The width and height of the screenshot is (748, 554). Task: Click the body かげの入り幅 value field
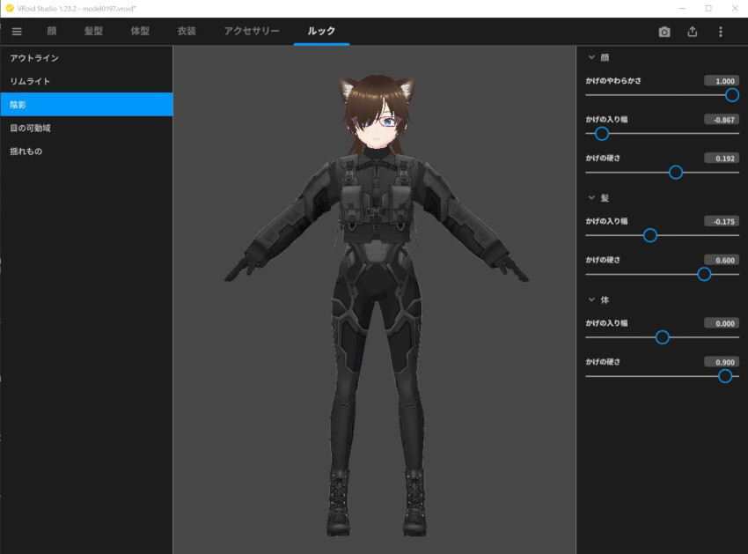point(721,323)
